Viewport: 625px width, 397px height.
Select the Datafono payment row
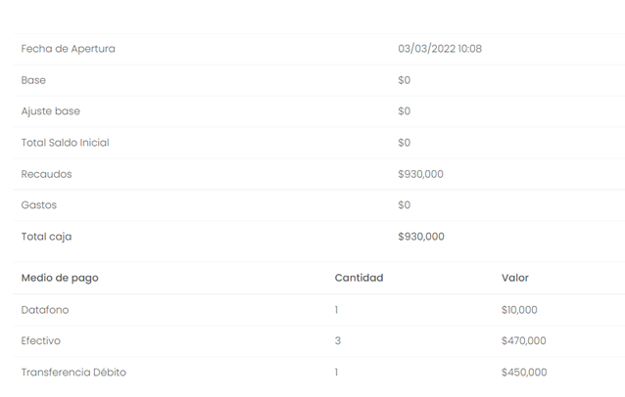[x=319, y=310]
